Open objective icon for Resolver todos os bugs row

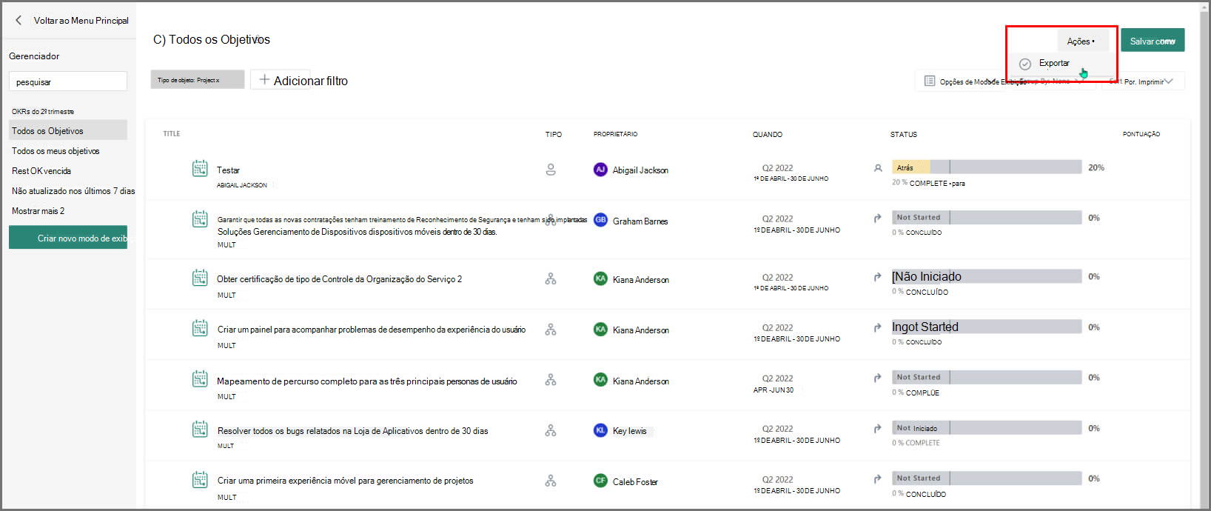point(200,429)
